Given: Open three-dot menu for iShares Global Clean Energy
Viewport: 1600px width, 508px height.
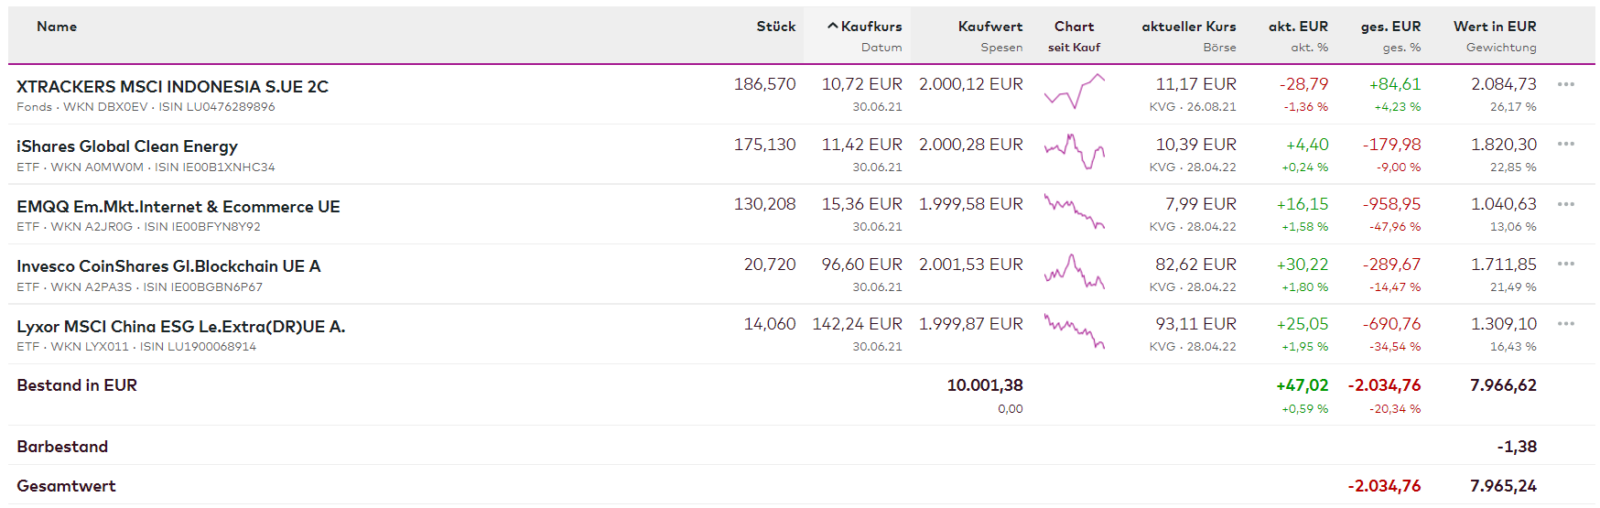Looking at the screenshot, I should pyautogui.click(x=1565, y=144).
